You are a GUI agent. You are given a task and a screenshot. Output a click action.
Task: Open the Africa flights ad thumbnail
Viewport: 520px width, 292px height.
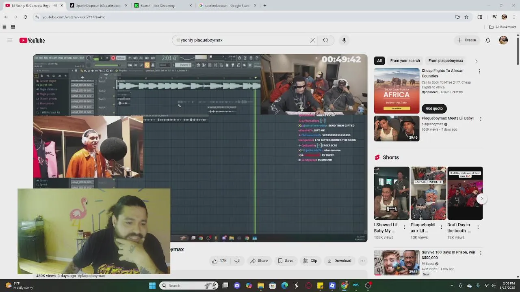(x=396, y=91)
